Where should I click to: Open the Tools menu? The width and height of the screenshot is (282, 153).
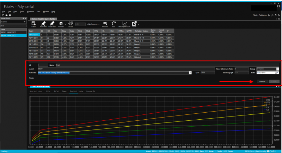(x=22, y=12)
